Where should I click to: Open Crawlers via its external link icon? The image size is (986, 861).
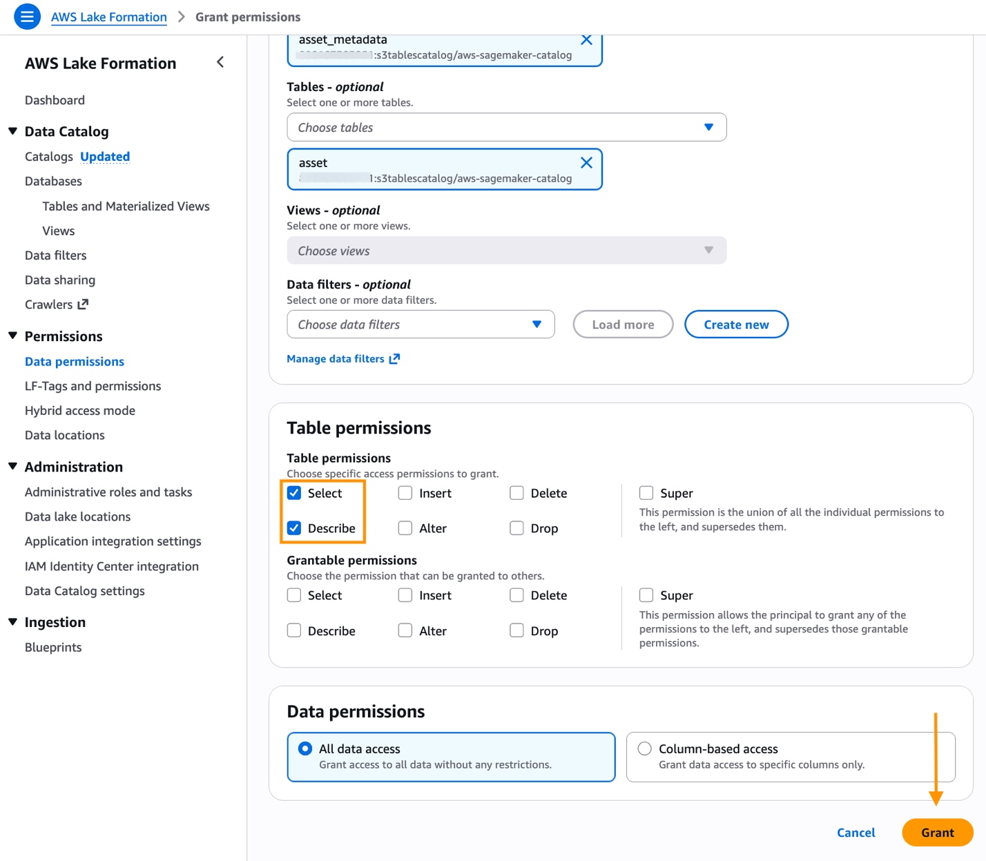coord(83,304)
